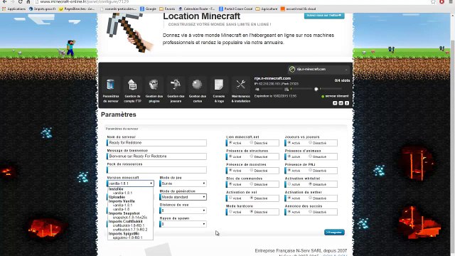Bookmark page with the star icon
455x256 pixels.
pos(433,1)
